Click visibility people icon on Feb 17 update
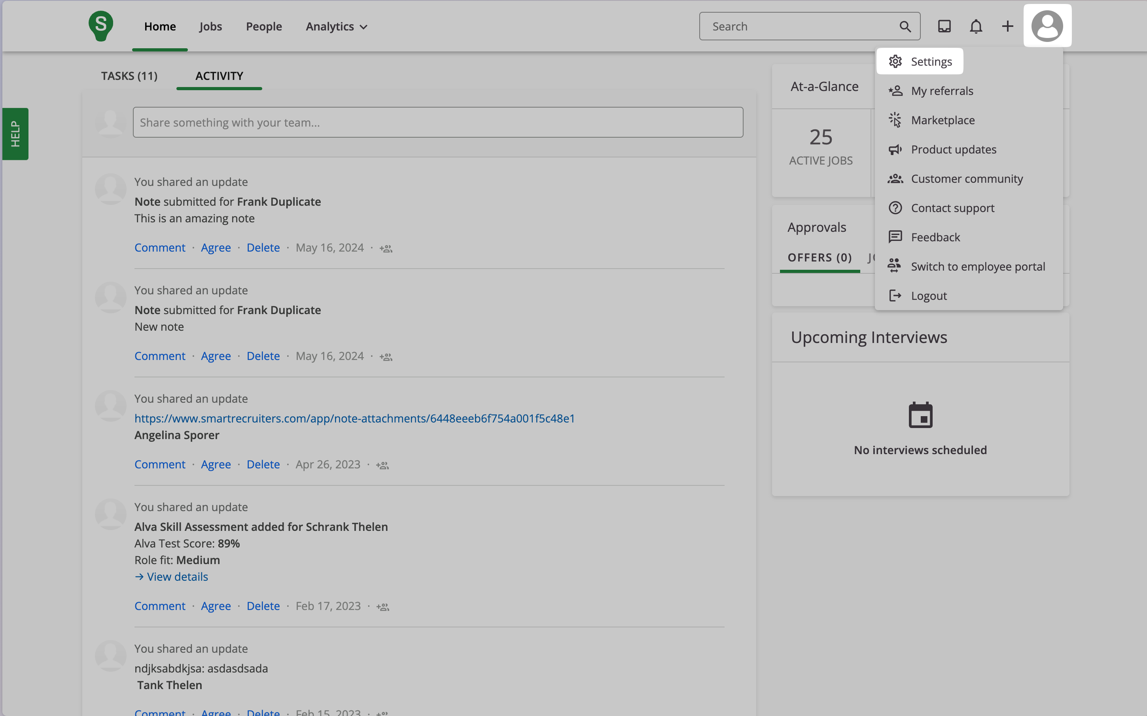The image size is (1147, 716). pos(383,606)
